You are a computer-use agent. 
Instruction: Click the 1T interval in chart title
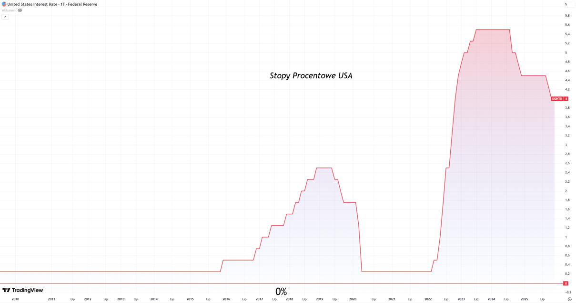pos(62,4)
